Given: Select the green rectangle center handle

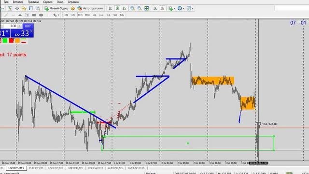Looking at the screenshot, I should [188, 143].
